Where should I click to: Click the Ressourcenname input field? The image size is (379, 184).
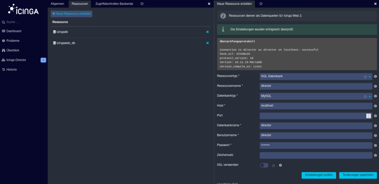point(316,86)
